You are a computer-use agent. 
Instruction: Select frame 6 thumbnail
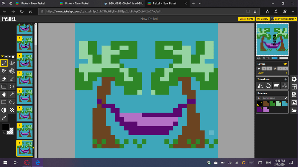tap(25, 96)
